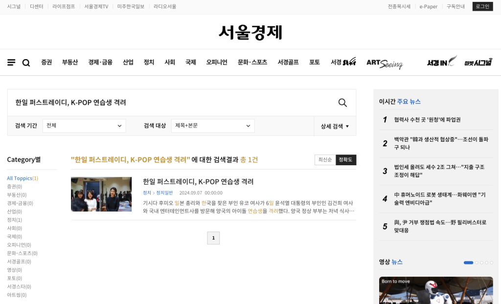Open the 디센터 top link
The height and width of the screenshot is (304, 501).
[36, 6]
